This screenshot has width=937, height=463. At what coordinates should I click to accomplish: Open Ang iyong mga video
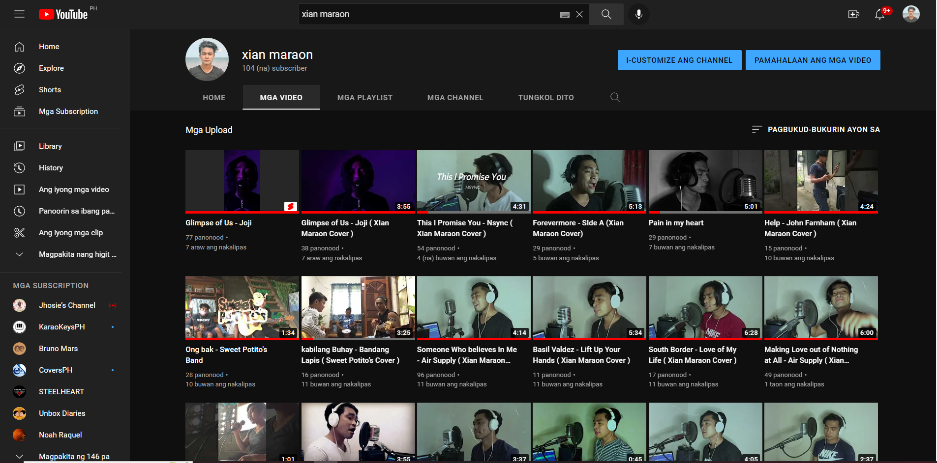(x=65, y=190)
